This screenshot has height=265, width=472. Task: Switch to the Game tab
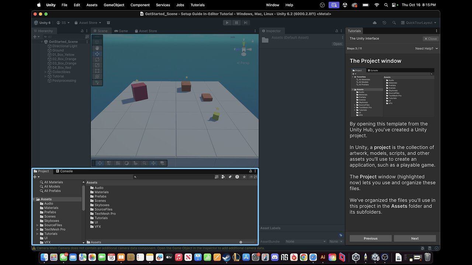(121, 31)
